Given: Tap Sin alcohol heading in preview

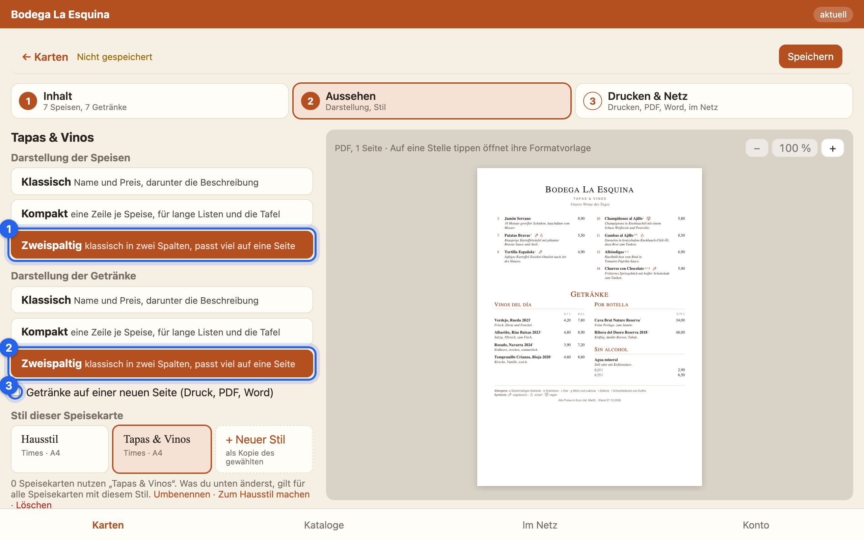Looking at the screenshot, I should click(x=611, y=350).
